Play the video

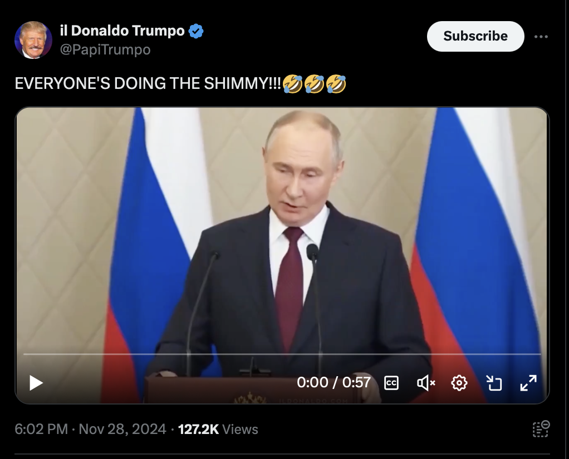tap(36, 383)
